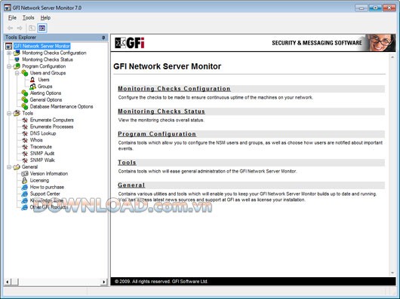Image resolution: width=400 pixels, height=299 pixels.
Task: Click the Tools Explorer panel title
Action: 20,38
